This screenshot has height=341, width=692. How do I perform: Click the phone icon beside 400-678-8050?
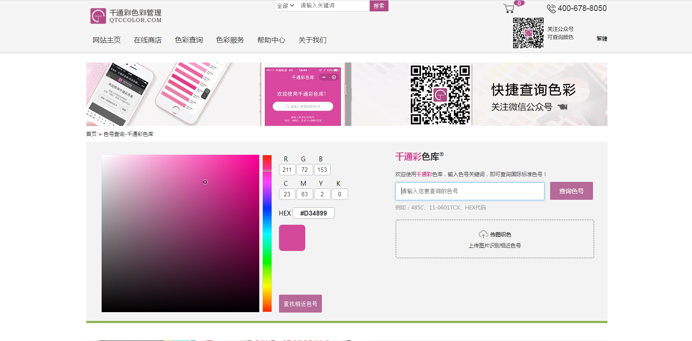[x=551, y=8]
